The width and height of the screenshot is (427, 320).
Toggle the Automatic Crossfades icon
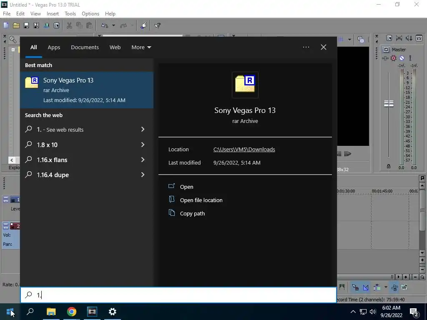pos(366,287)
